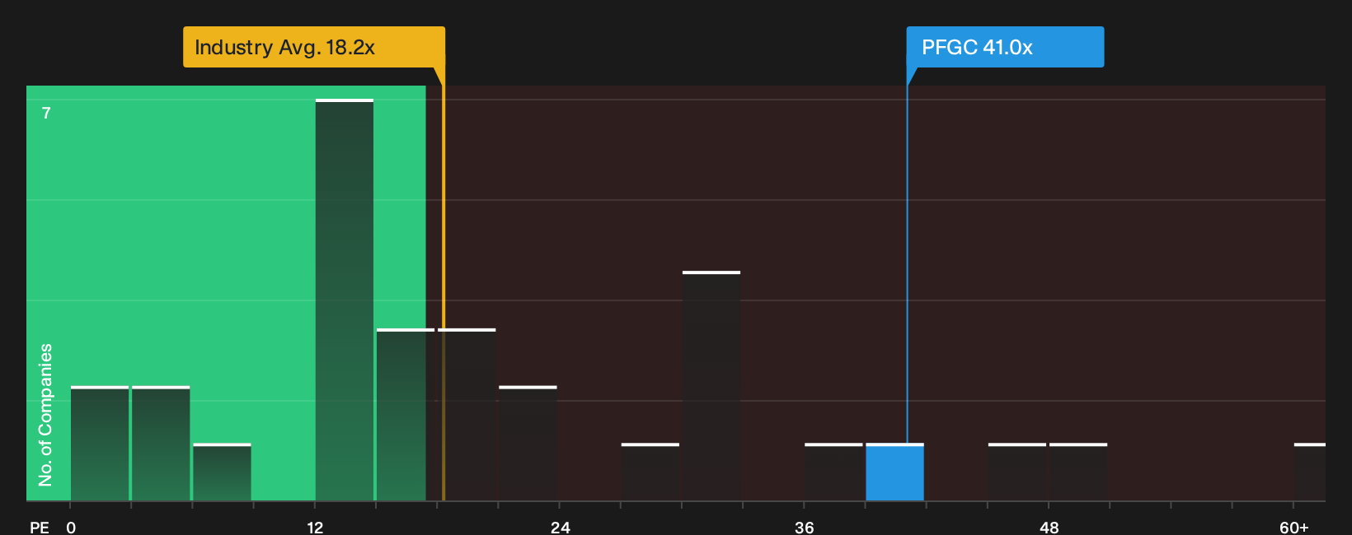Click the y-axis value 7

click(x=46, y=113)
